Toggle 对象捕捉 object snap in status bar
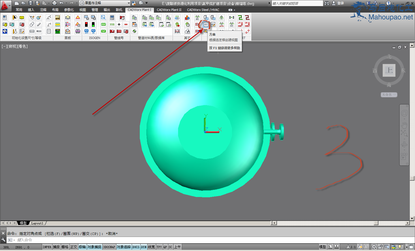The height and width of the screenshot is (251, 415). 95,247
